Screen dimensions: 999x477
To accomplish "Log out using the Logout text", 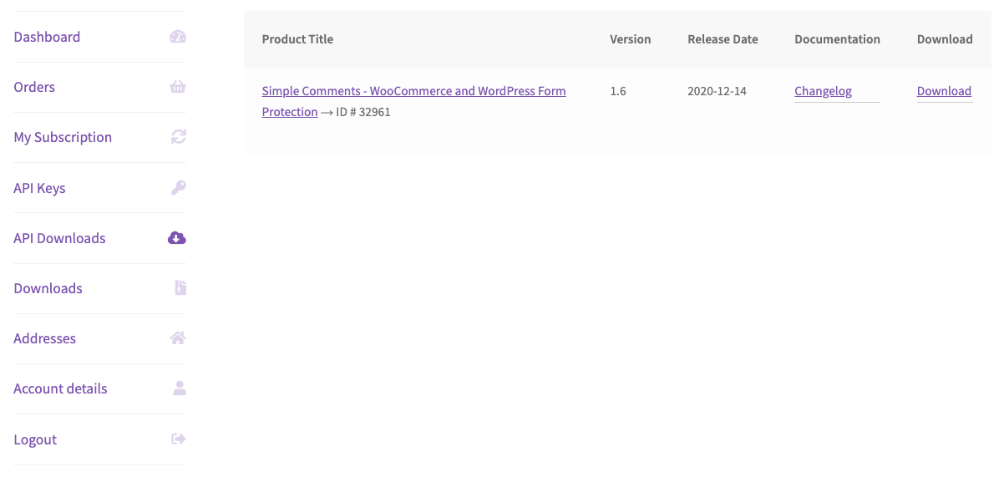I will coord(35,439).
